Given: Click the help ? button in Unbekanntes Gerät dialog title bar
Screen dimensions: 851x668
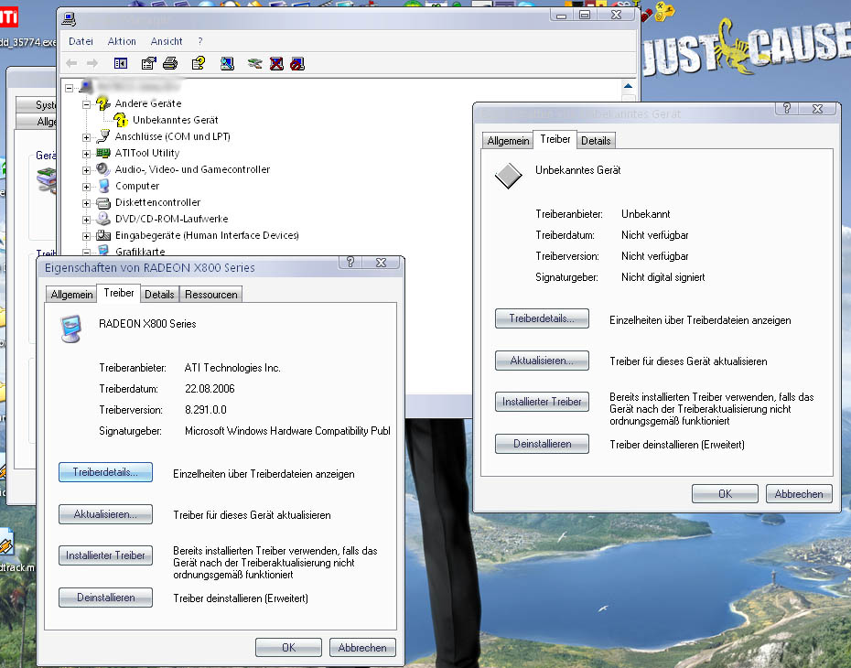Looking at the screenshot, I should coord(787,109).
